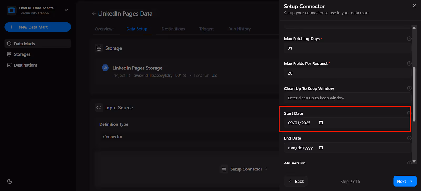Click the scrollbar down arrow in the connector panel
421x191 pixels.
coord(414,161)
